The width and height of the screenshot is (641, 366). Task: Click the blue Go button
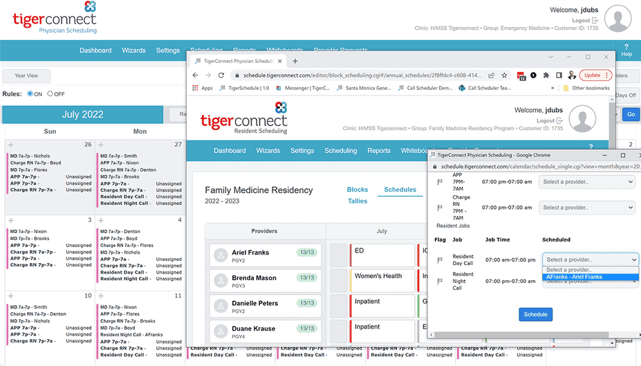click(631, 114)
